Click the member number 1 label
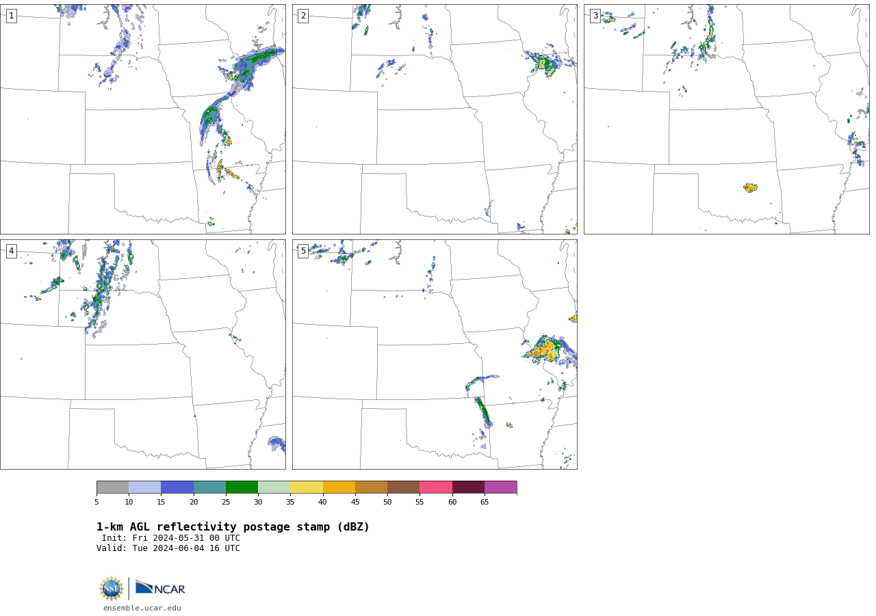This screenshot has width=876, height=616. pos(11,16)
